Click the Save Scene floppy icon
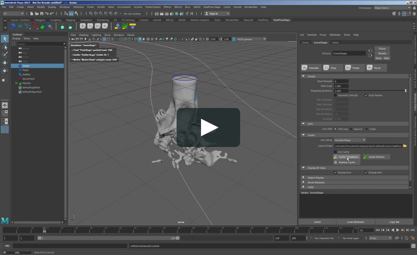Screen dimensions: 417x255 (x=41, y=14)
